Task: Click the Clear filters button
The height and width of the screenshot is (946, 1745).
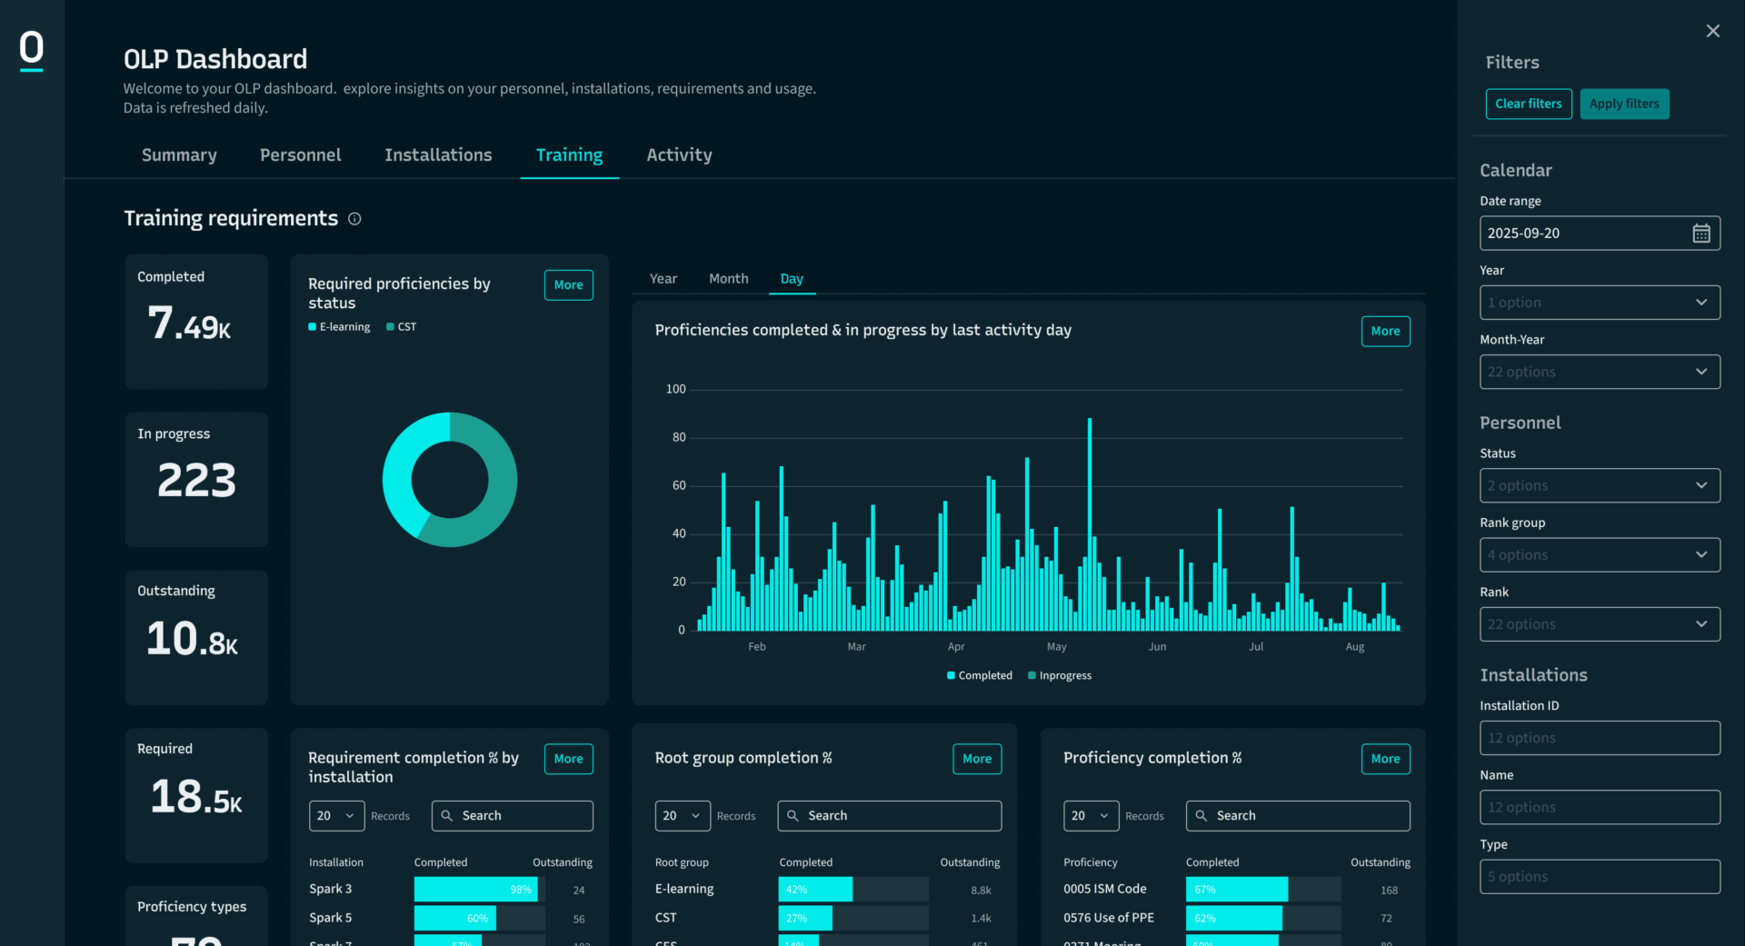Action: coord(1528,104)
